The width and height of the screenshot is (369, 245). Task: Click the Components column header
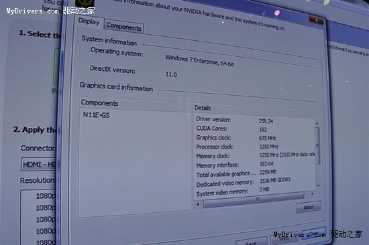click(99, 103)
